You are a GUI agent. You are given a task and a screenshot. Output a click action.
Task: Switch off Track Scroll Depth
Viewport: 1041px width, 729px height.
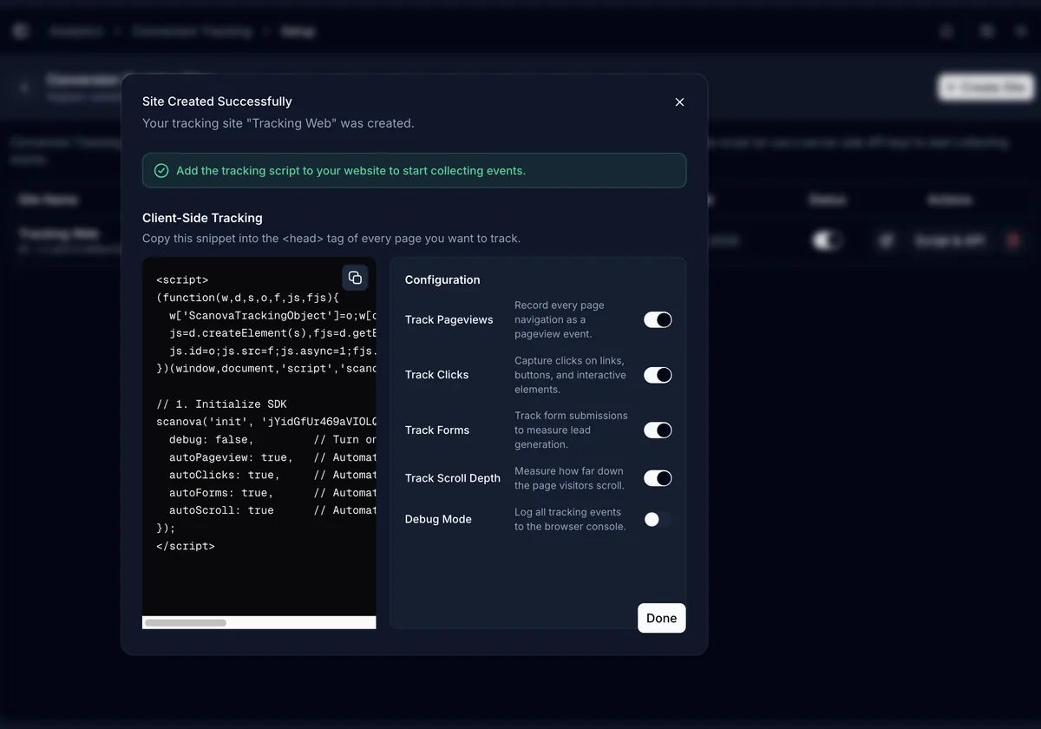658,478
